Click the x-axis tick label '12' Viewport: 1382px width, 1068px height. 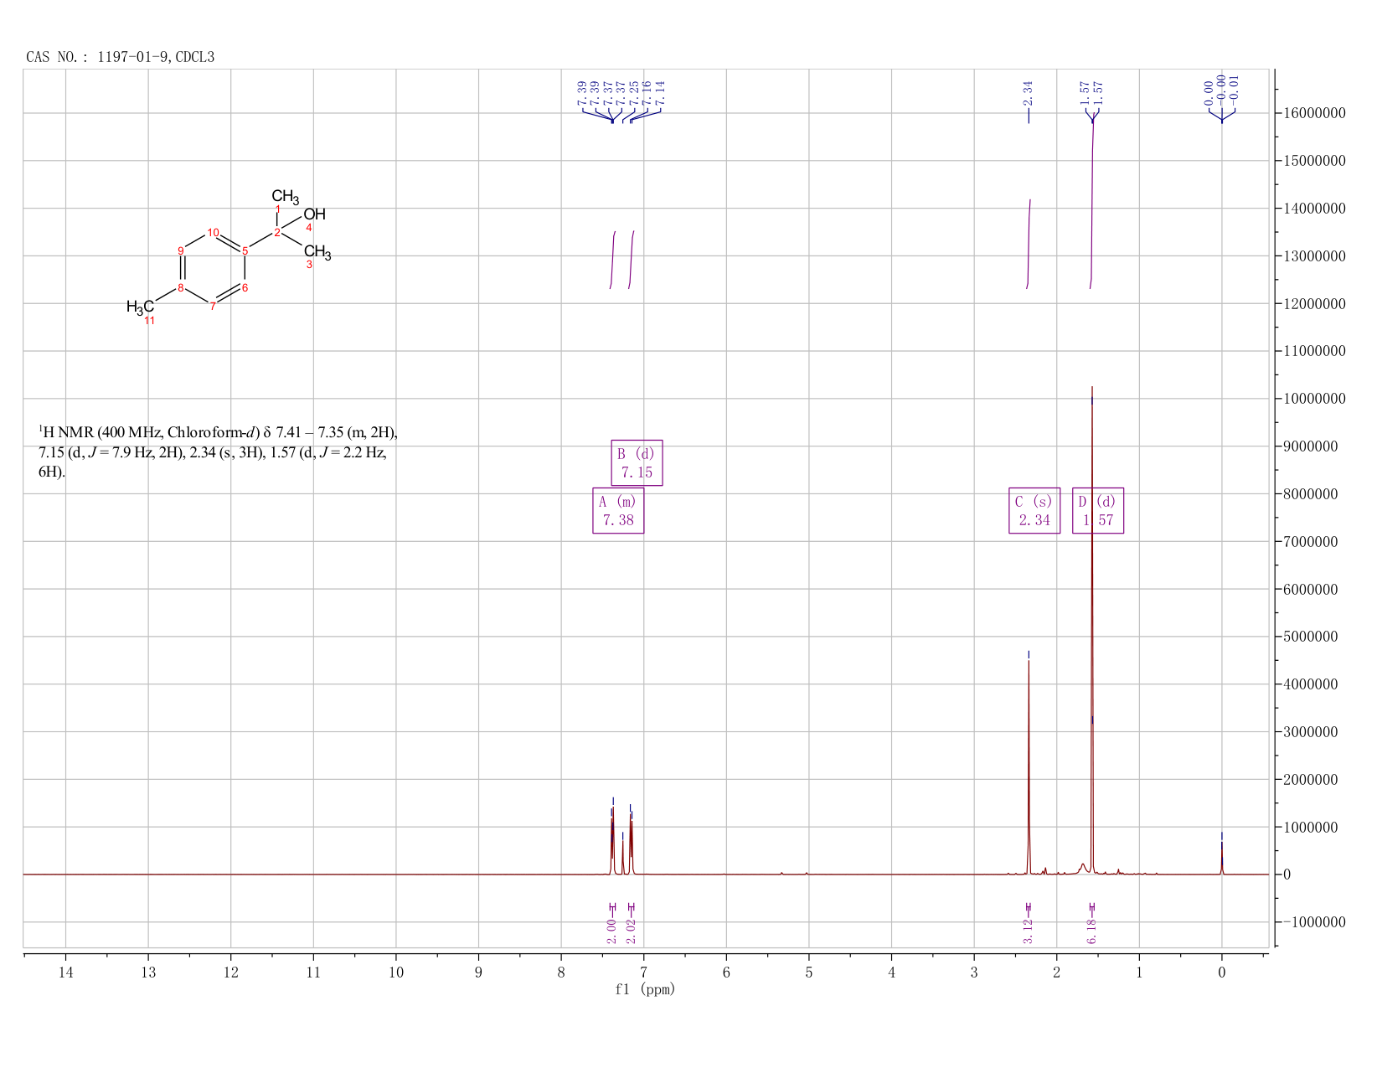click(230, 973)
